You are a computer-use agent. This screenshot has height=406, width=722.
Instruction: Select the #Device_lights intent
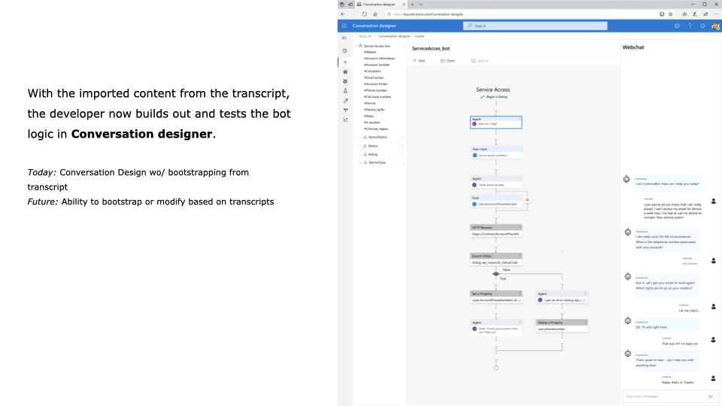pyautogui.click(x=375, y=110)
